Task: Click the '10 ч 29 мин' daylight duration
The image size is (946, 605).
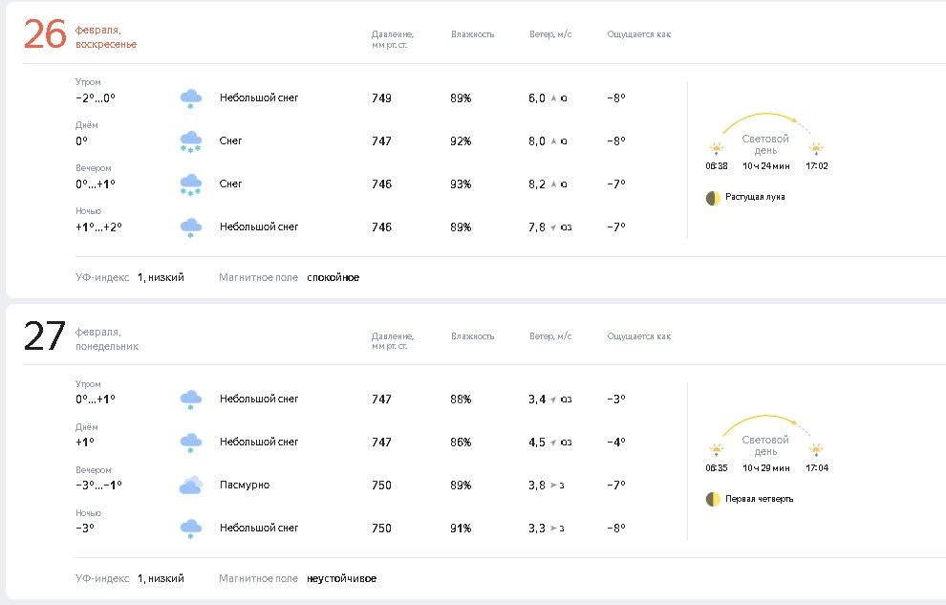Action: click(765, 468)
